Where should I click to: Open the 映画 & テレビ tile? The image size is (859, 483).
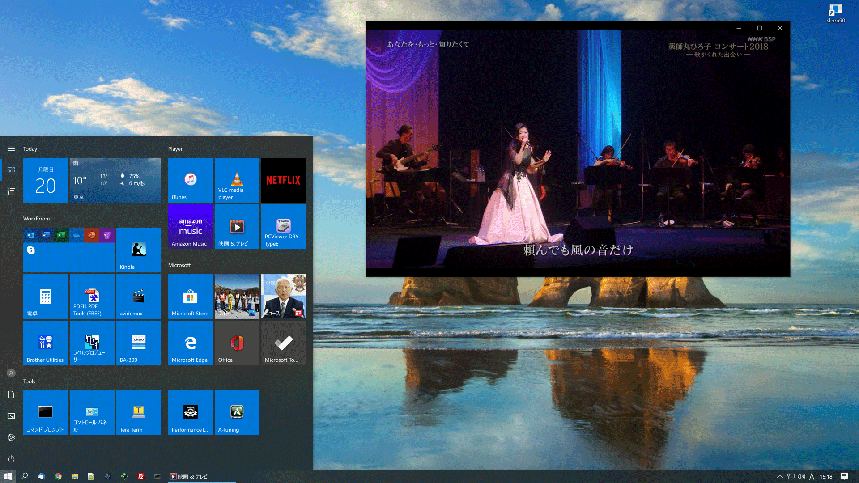coord(237,227)
